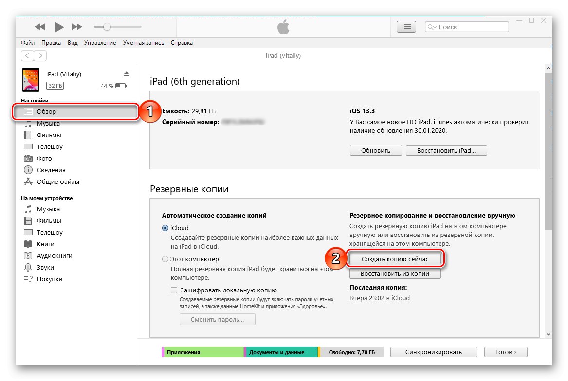Open Фото in the settings sidebar

(44, 159)
